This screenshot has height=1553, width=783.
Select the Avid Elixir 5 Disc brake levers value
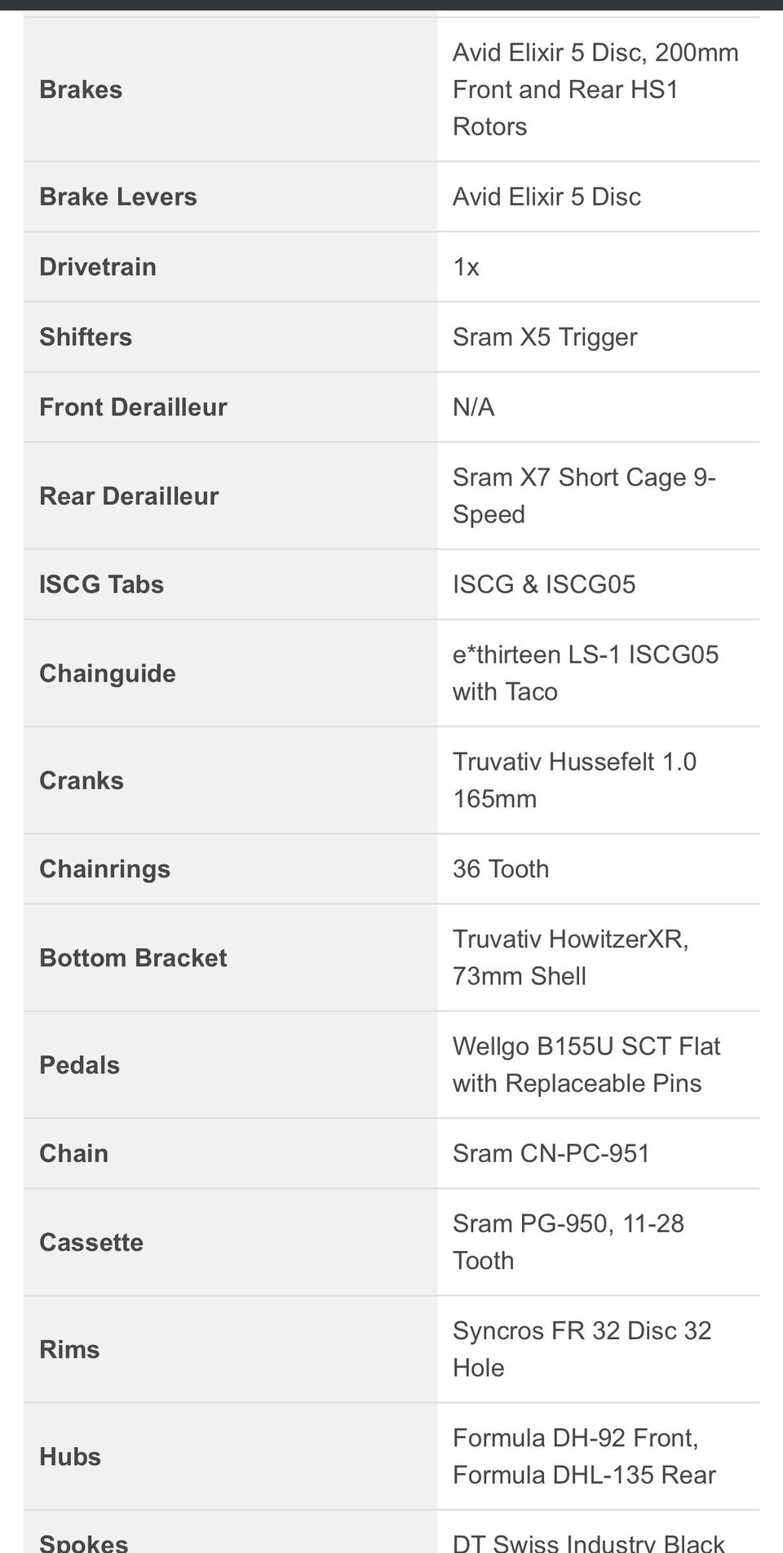[546, 197]
